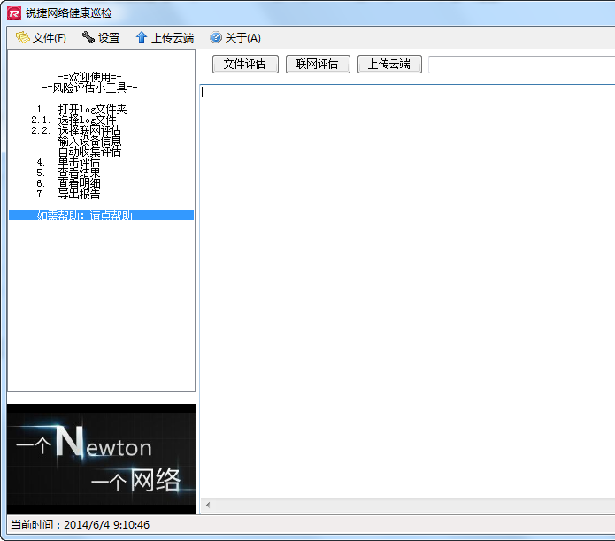Viewport: 615px width, 541px height.
Task: Click the folder icon of 文件(F) menu
Action: coord(22,37)
